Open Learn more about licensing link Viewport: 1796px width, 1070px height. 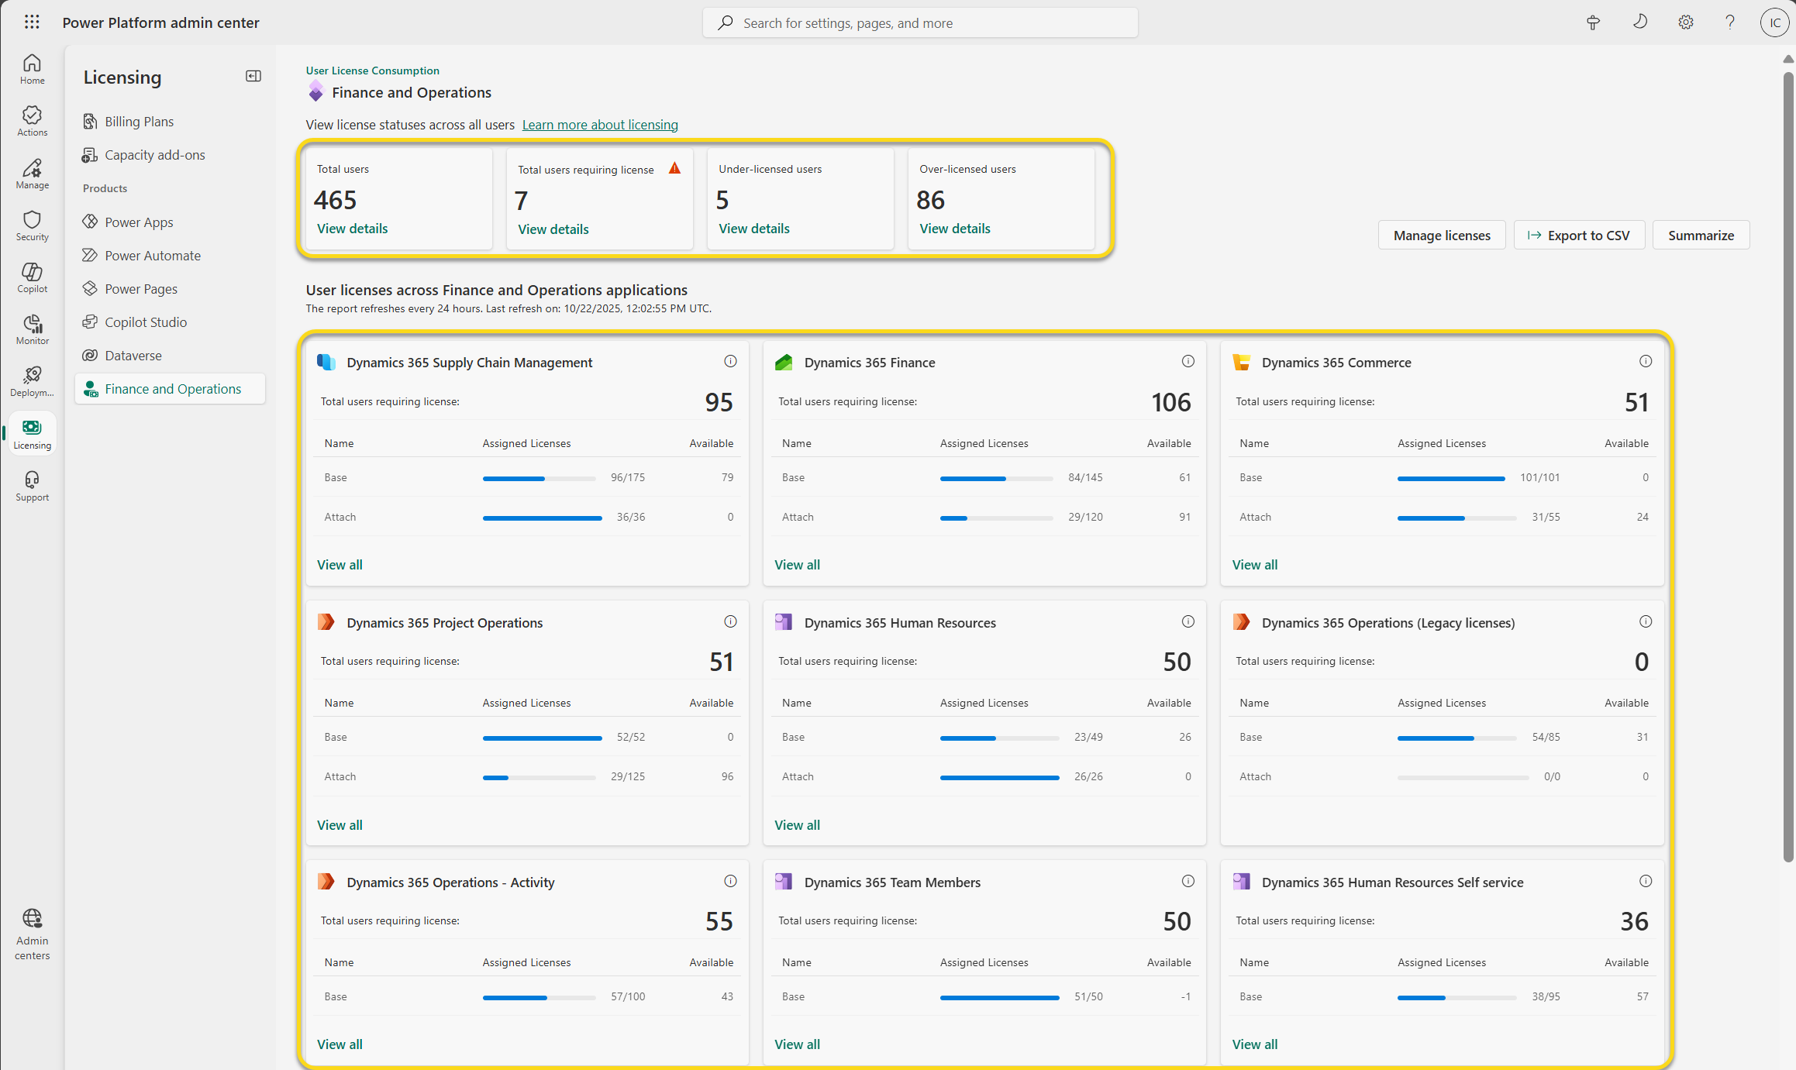tap(600, 125)
